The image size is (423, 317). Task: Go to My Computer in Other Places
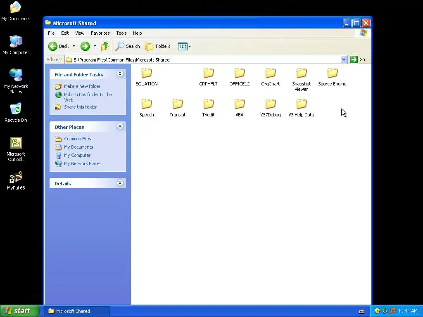(x=77, y=155)
